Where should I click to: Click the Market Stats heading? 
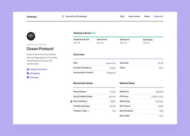(127, 83)
